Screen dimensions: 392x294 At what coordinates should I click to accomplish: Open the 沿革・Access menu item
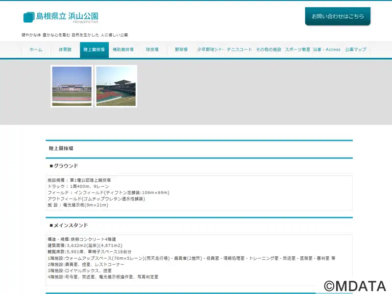coord(327,49)
